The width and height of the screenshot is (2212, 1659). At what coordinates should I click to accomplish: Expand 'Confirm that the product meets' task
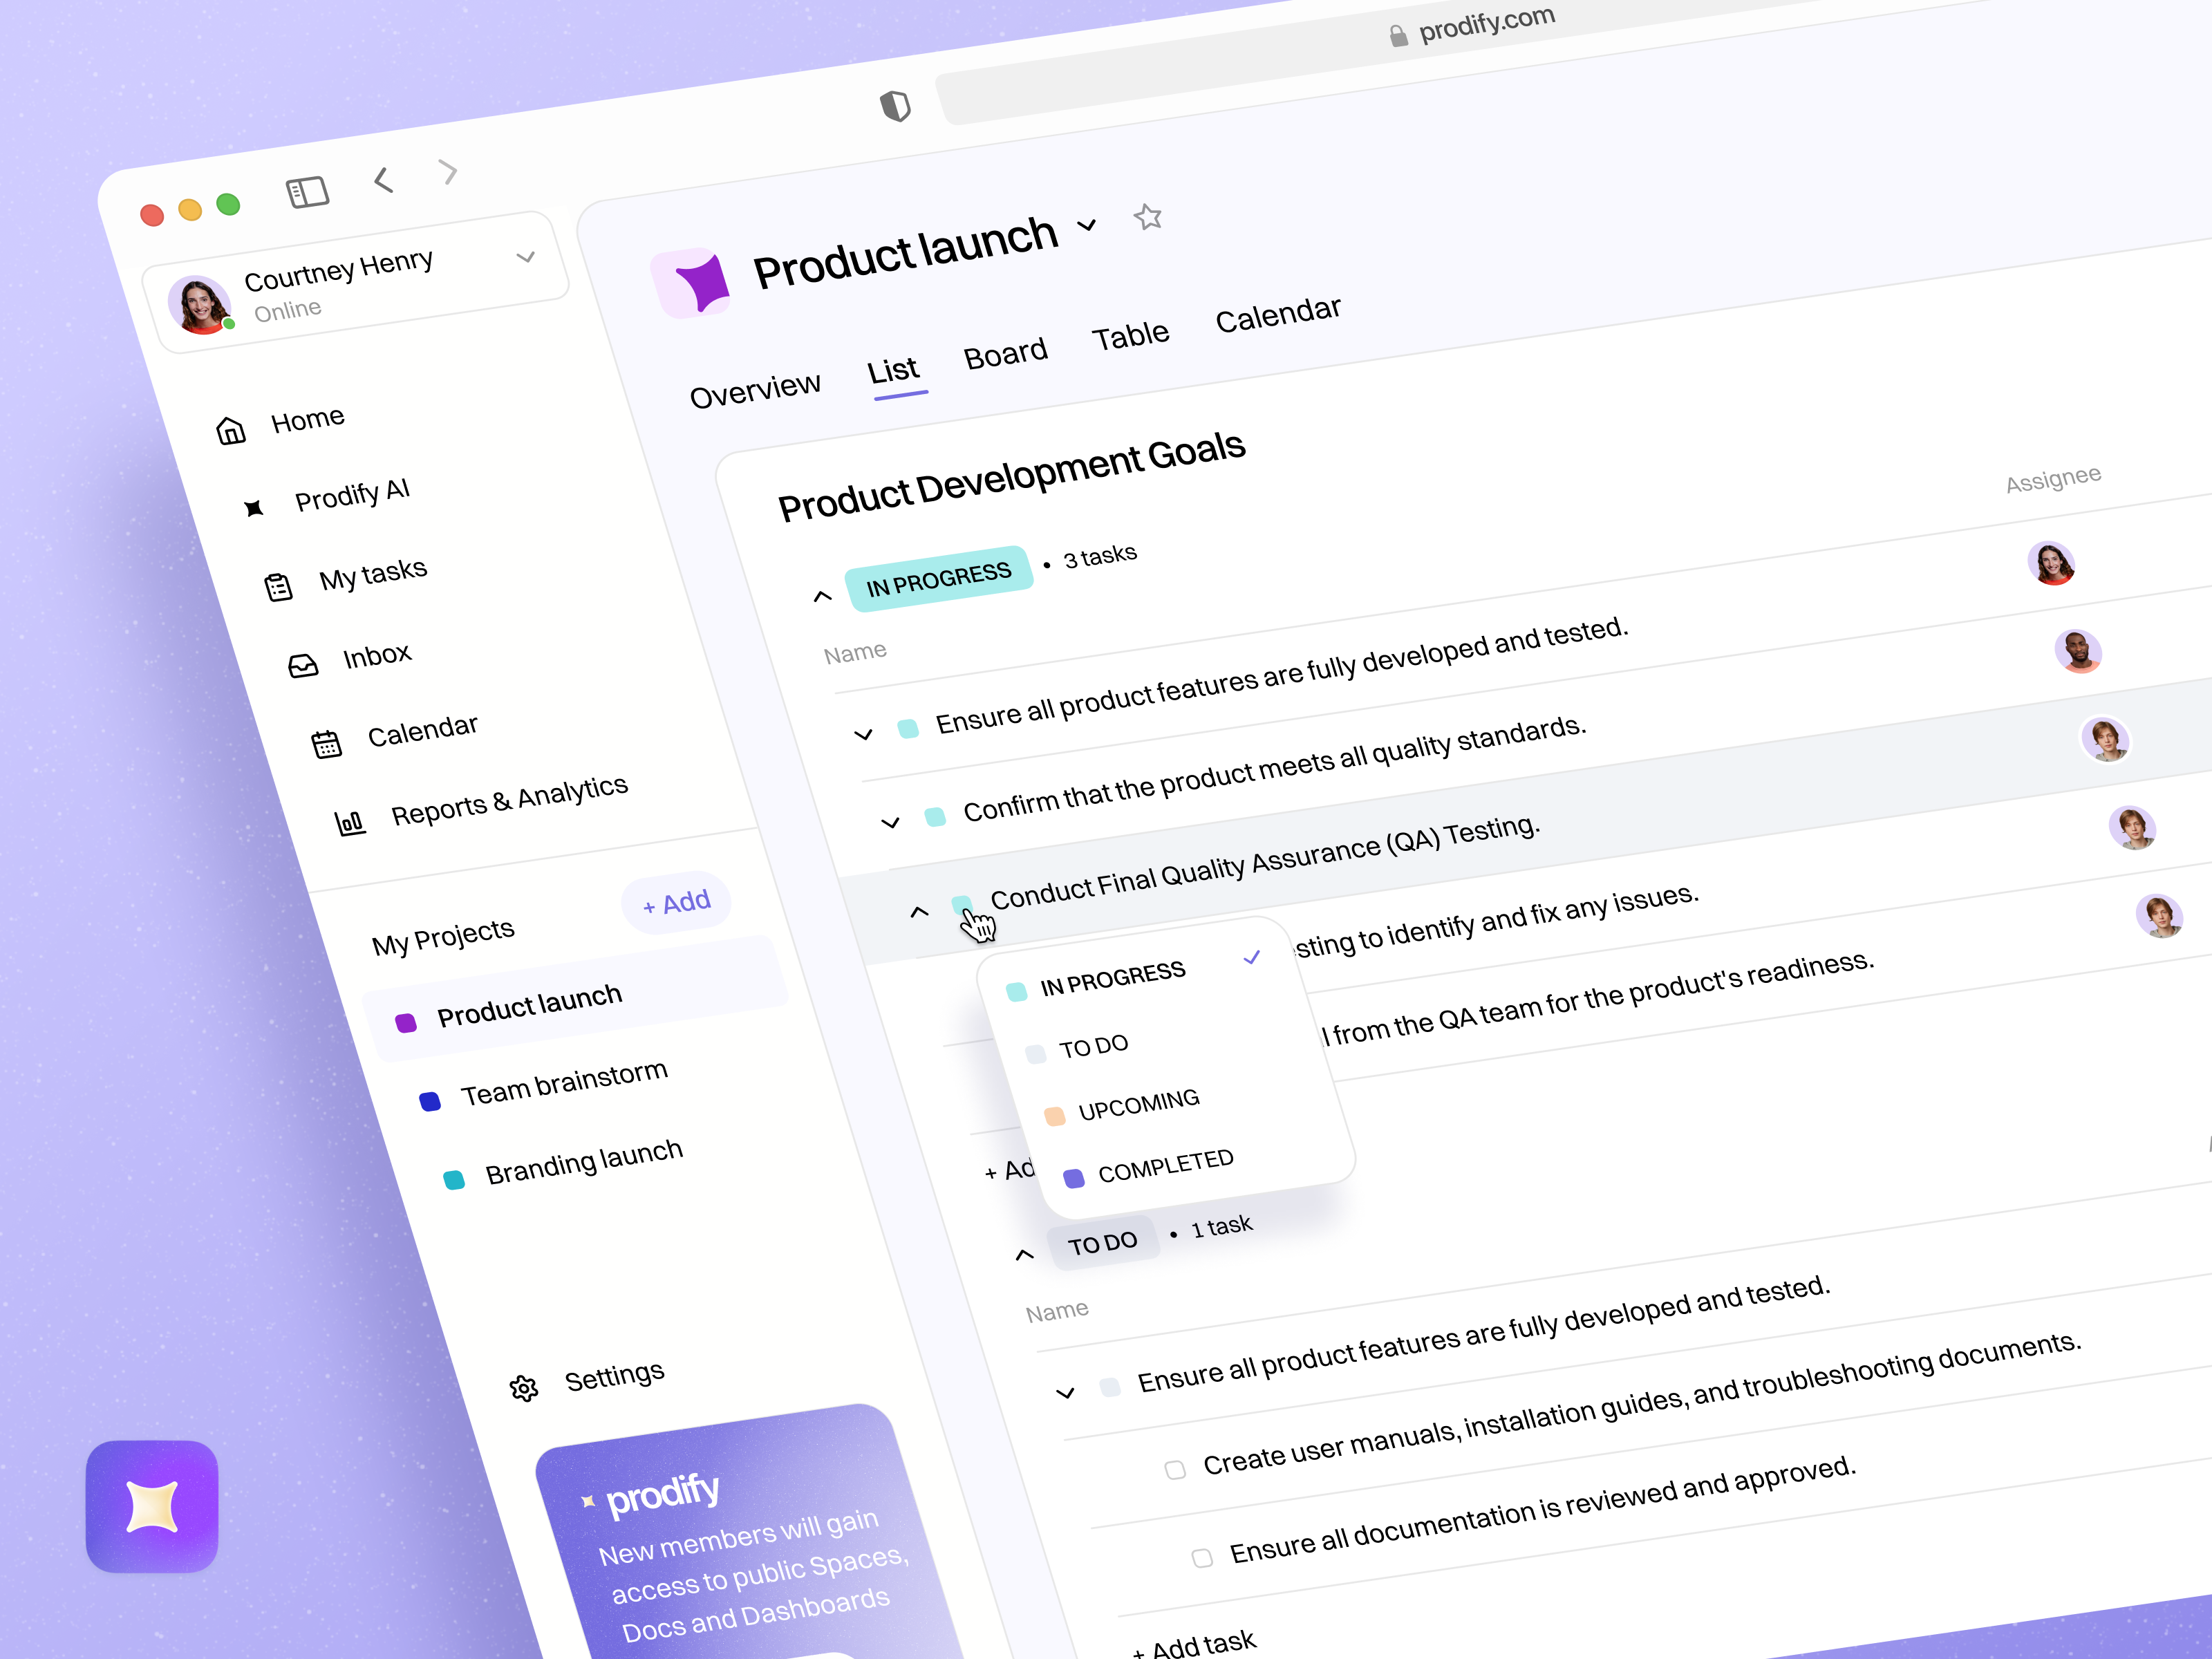[890, 823]
